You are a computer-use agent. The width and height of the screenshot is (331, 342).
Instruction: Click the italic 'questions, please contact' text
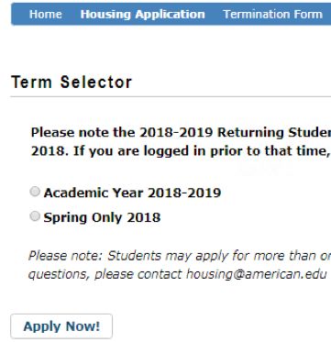(105, 274)
